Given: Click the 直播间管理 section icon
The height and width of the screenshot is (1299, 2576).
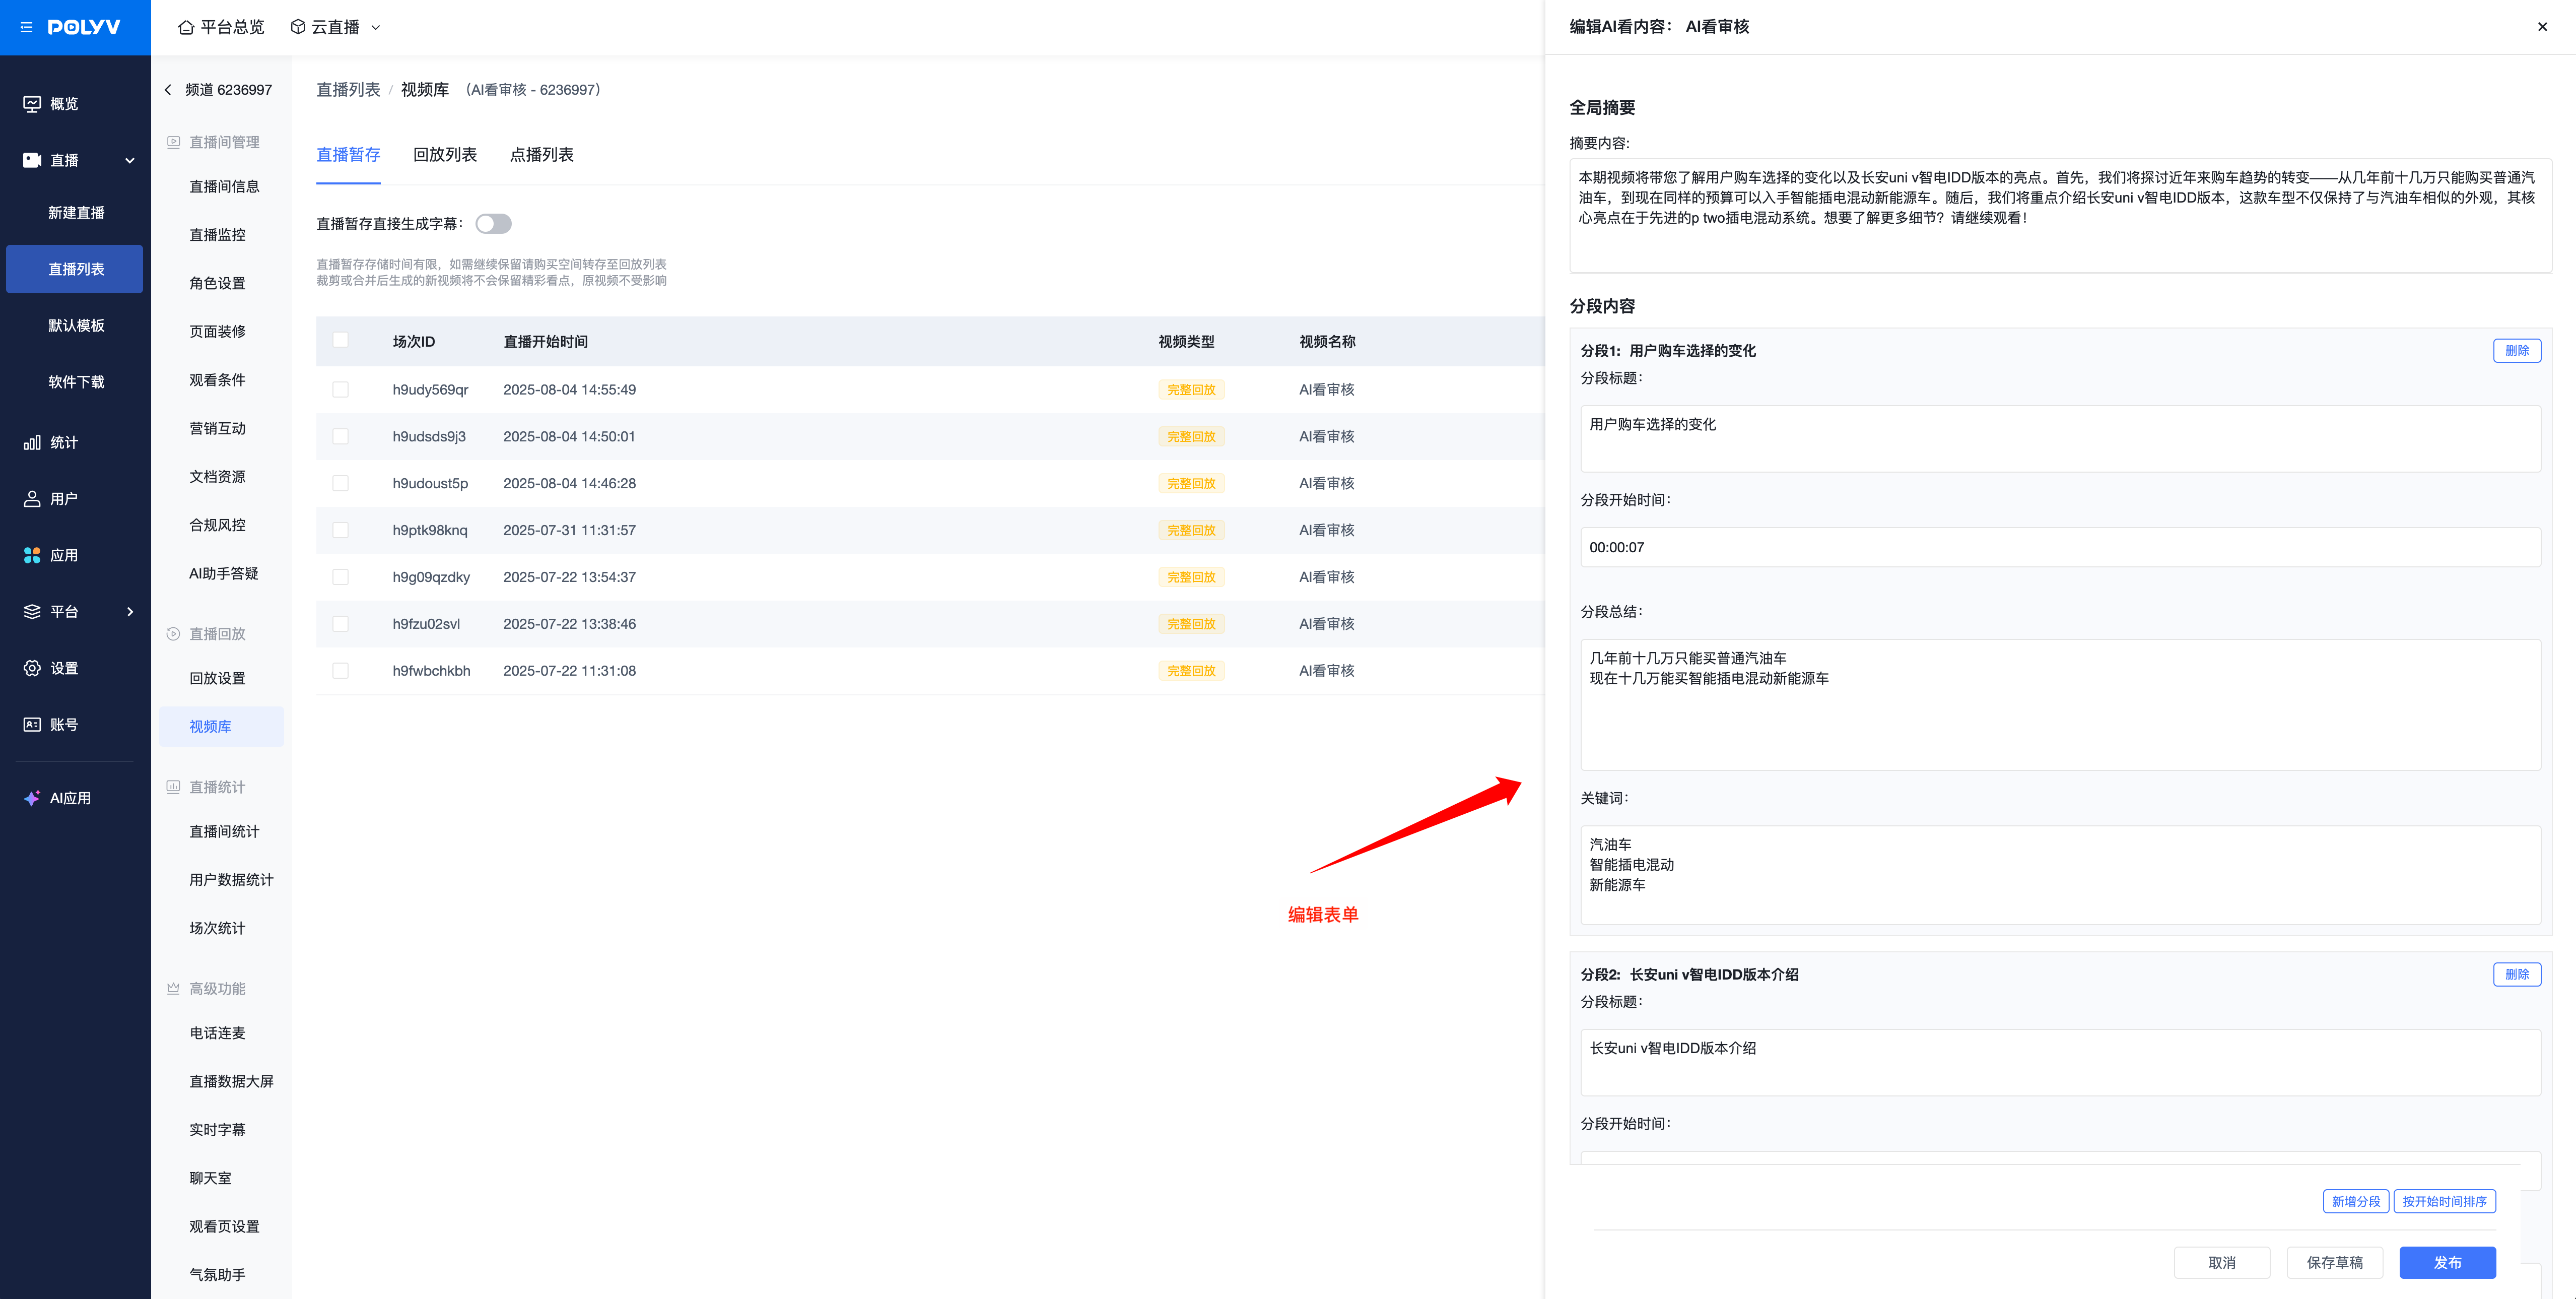Looking at the screenshot, I should (x=173, y=142).
